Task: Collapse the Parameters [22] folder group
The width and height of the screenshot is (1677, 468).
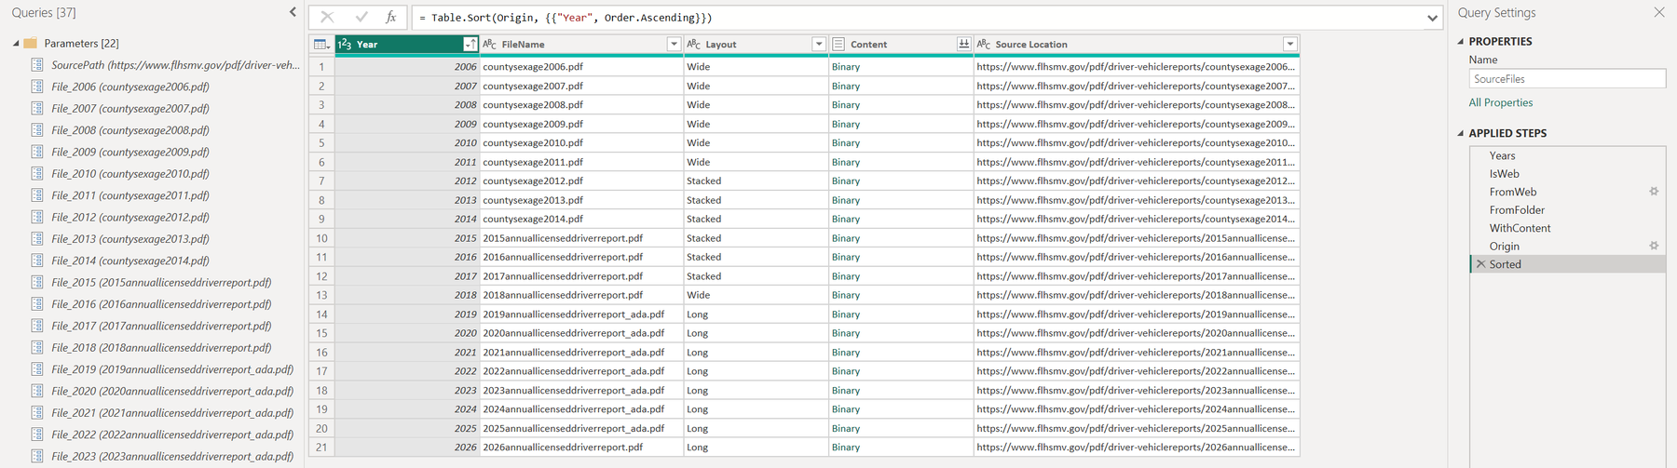Action: [16, 44]
